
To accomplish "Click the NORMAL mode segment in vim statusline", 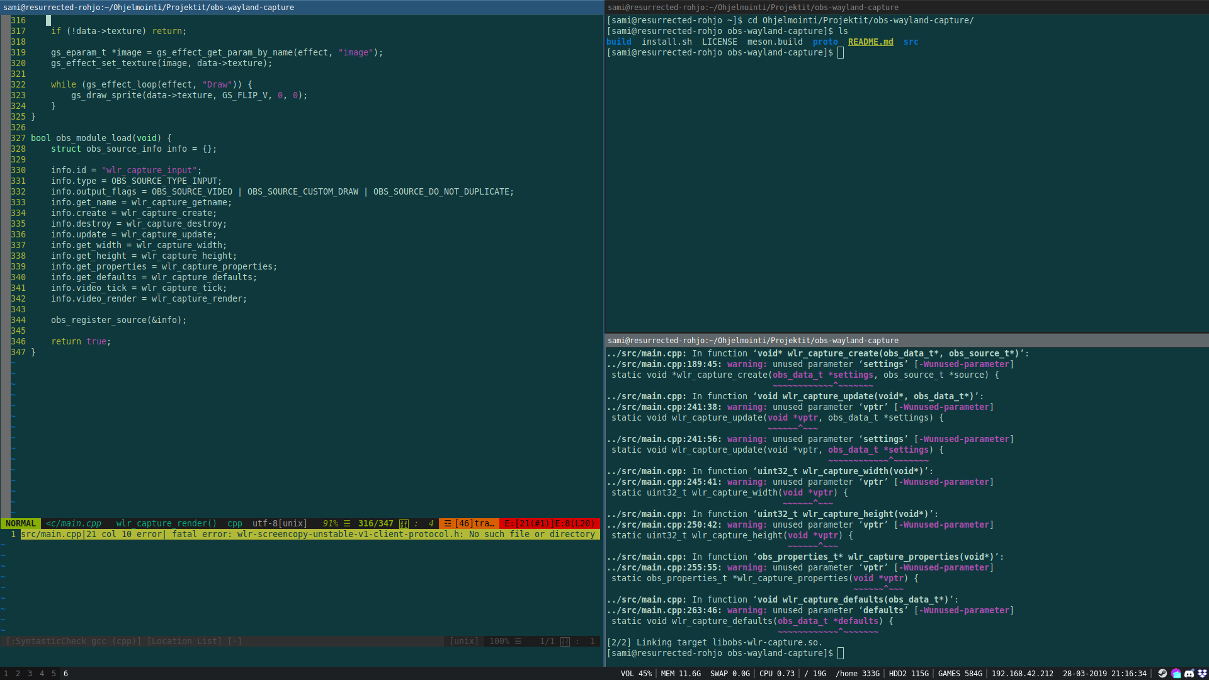I will pyautogui.click(x=20, y=523).
